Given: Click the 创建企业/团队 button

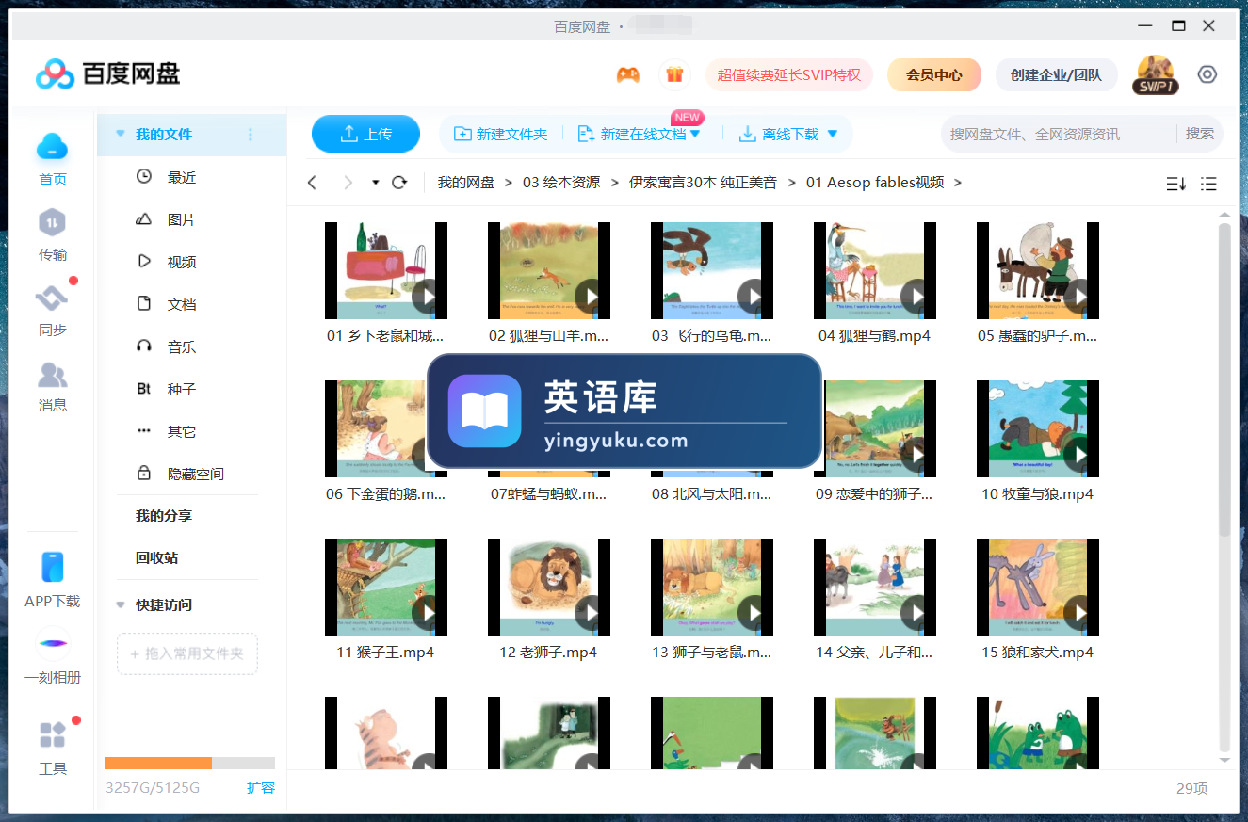Looking at the screenshot, I should tap(1056, 74).
